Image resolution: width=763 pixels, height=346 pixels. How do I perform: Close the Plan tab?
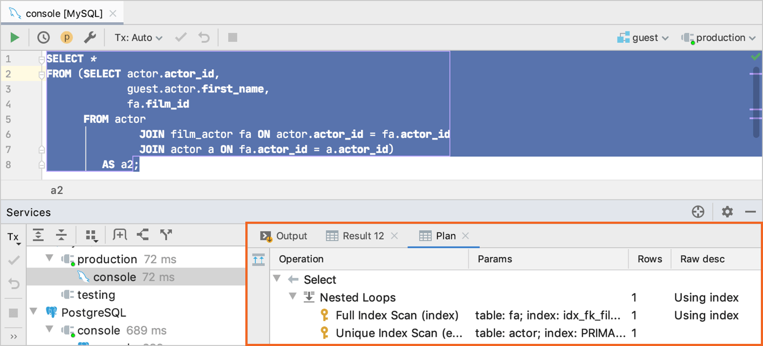[x=465, y=236]
